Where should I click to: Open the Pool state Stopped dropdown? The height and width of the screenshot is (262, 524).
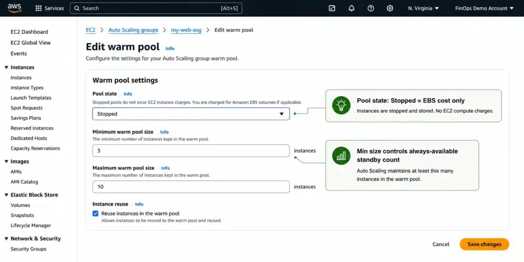(191, 114)
